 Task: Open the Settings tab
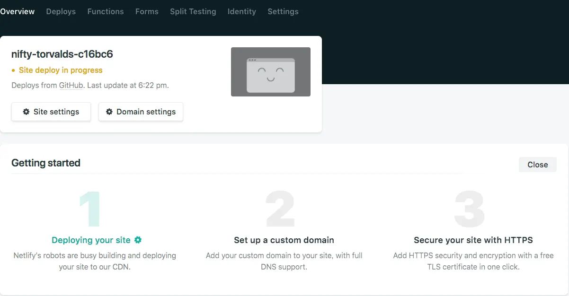(283, 11)
